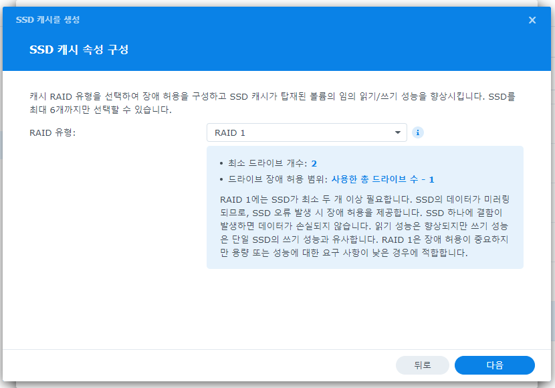The image size is (555, 388).
Task: Click the blue minimum drive value 2
Action: [x=314, y=163]
